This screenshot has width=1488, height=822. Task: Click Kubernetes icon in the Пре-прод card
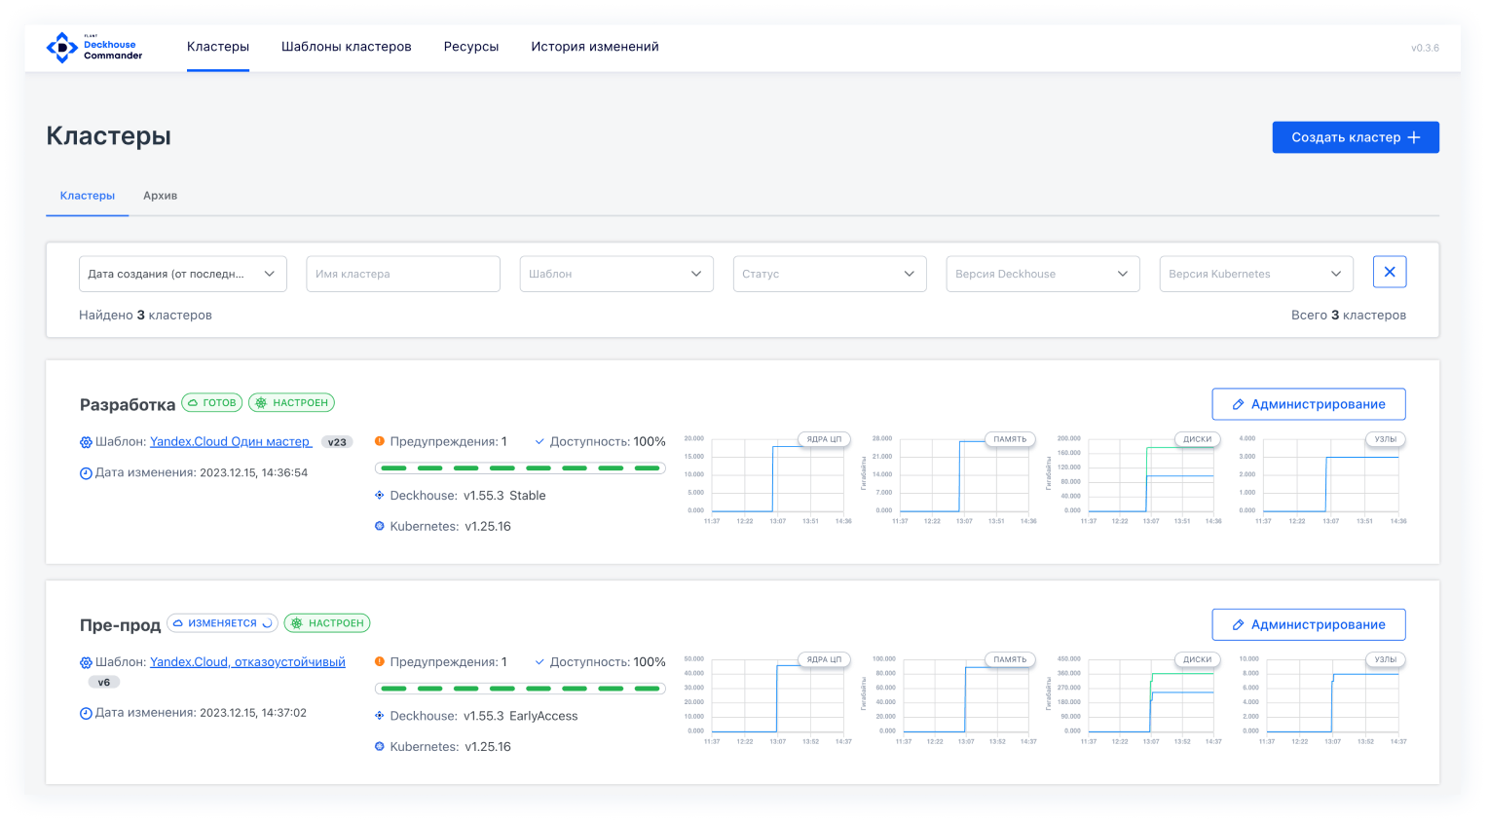pos(380,747)
